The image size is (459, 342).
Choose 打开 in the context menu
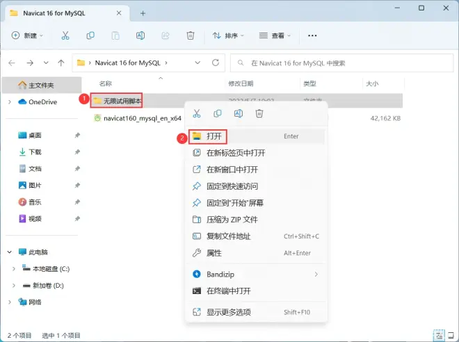click(x=256, y=136)
